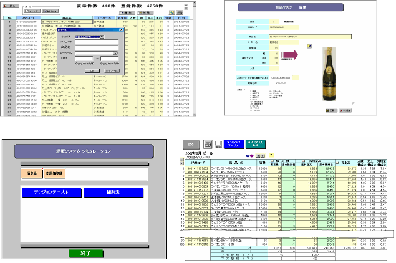Open the メーカー名 dropdown in filter dialog
396x263 pixels.
[115, 53]
